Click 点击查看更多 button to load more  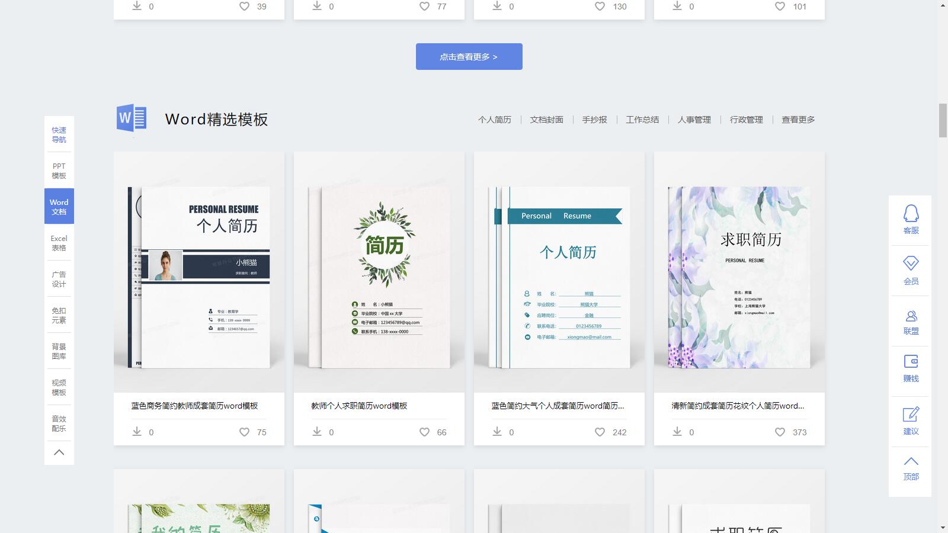click(469, 57)
